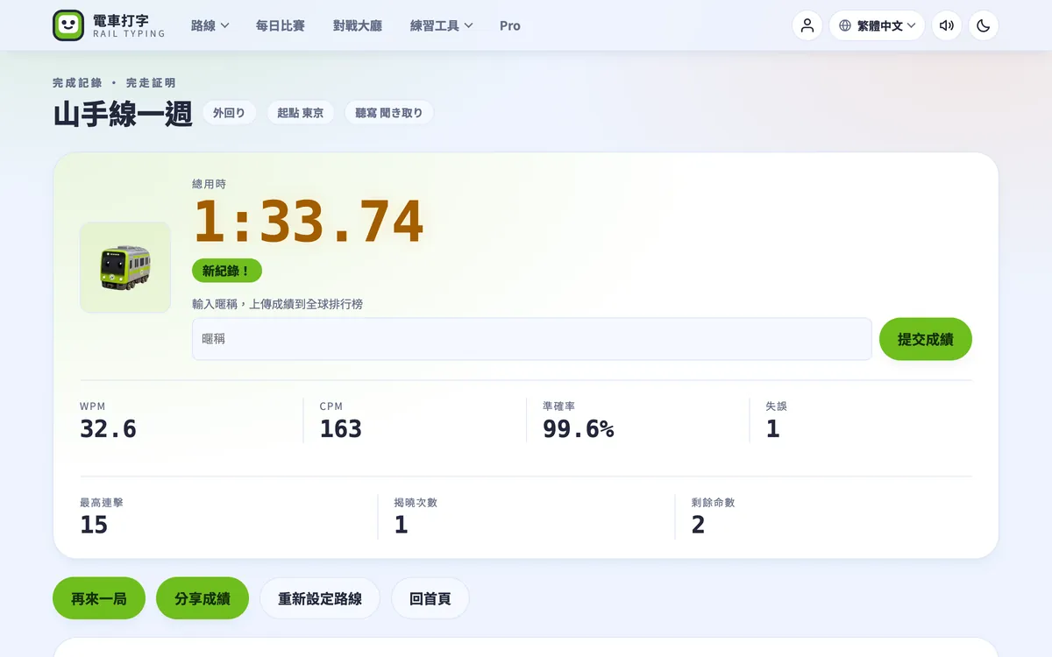Click the 完成記錄 • 完走証明 caption
Image resolution: width=1052 pixels, height=657 pixels.
(114, 82)
